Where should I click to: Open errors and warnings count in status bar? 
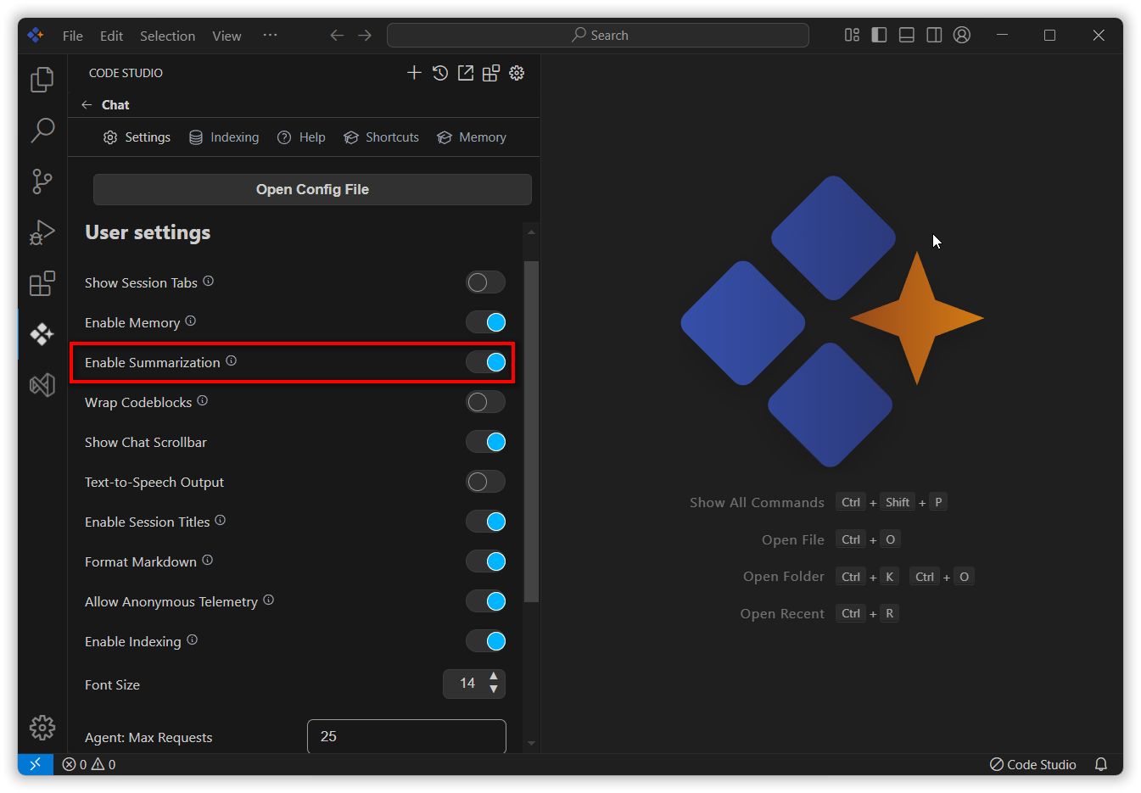[x=89, y=764]
